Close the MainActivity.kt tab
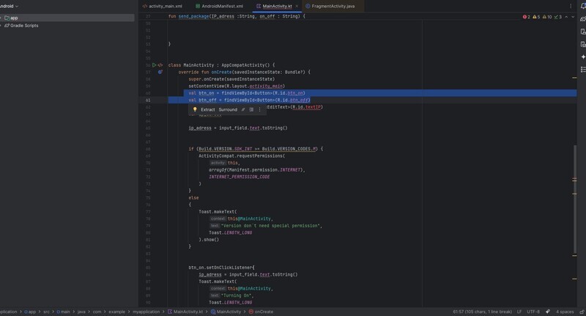 pyautogui.click(x=297, y=6)
